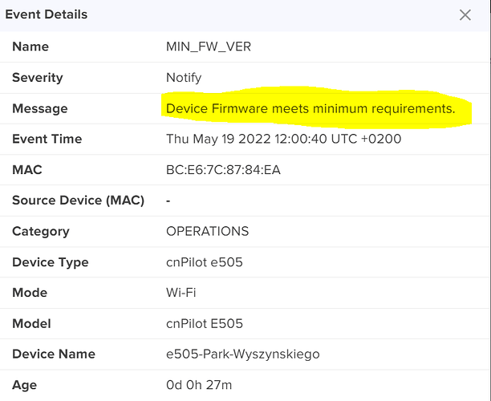The image size is (491, 401).
Task: Click the Name field label
Action: [30, 47]
